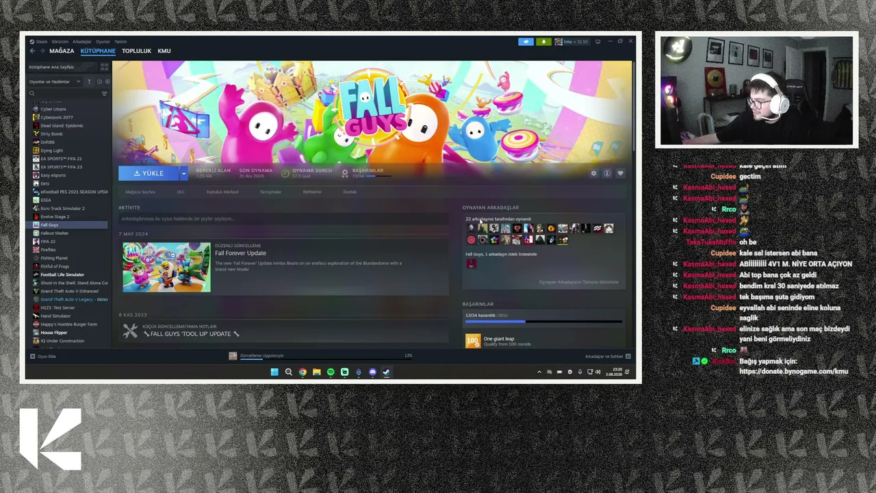Open BAŞARIMLAR achievements summary in header

click(x=368, y=173)
